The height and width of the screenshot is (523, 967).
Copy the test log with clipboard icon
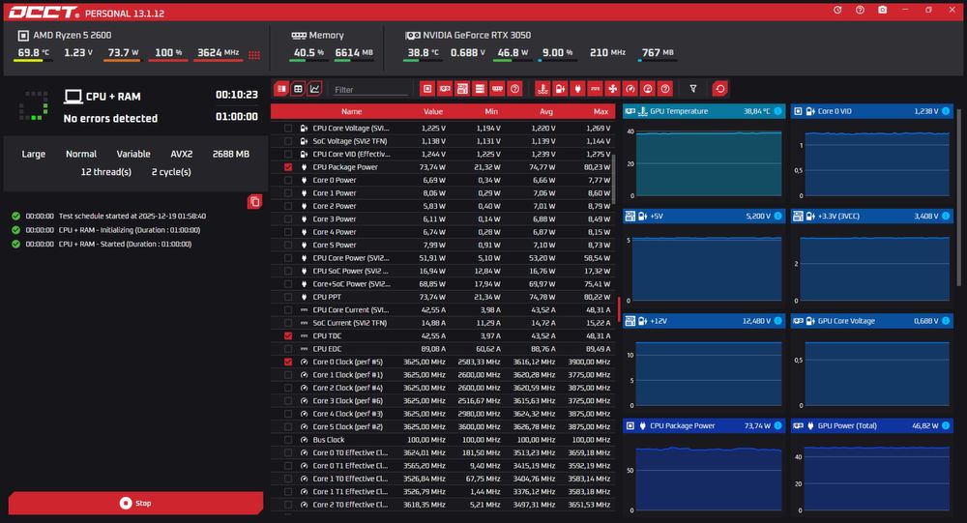click(254, 202)
